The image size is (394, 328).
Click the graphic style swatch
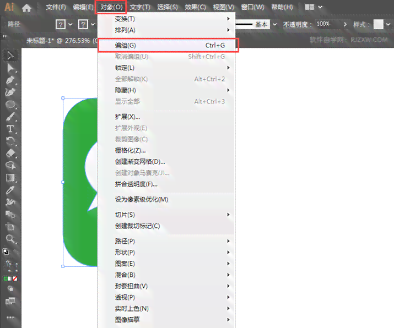pyautogui.click(x=379, y=24)
